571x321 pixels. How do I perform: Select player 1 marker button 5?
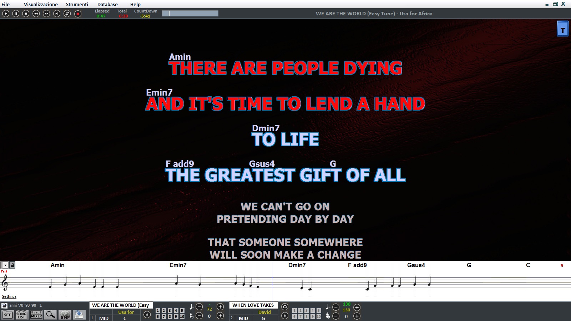click(182, 311)
